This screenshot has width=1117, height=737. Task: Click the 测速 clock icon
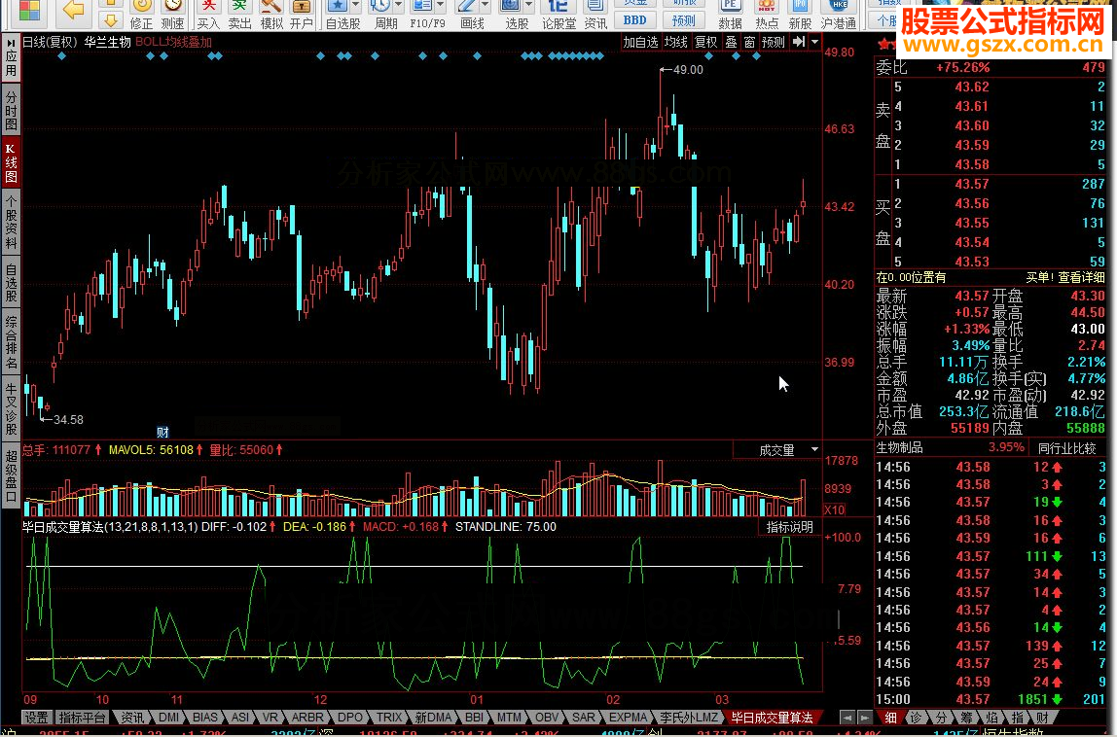(173, 15)
